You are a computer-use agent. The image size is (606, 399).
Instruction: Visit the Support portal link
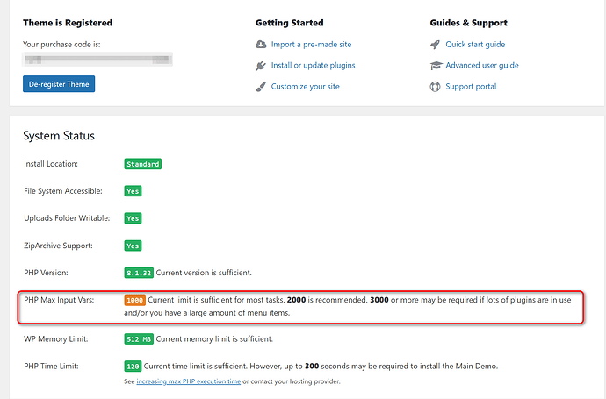pyautogui.click(x=471, y=87)
